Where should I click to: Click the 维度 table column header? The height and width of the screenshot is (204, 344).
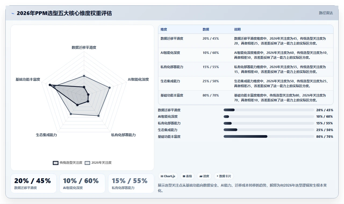point(164,29)
